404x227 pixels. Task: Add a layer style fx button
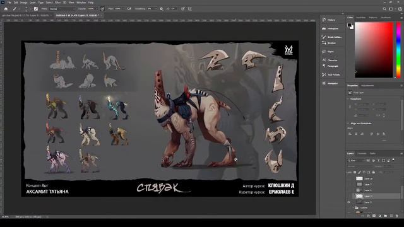[369, 216]
